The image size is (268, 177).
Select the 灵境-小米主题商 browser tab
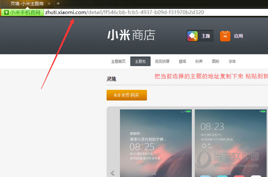(27, 4)
